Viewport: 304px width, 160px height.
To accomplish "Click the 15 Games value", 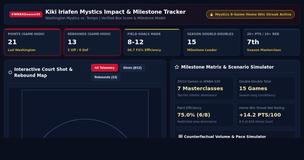I will 253,88.
